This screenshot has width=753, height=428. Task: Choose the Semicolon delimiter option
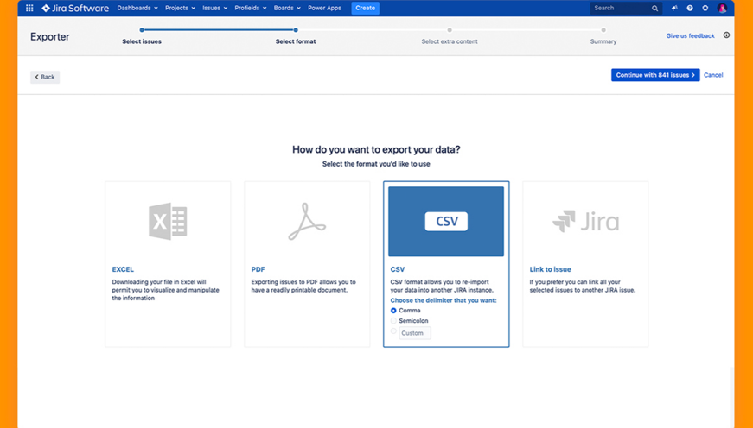click(393, 321)
